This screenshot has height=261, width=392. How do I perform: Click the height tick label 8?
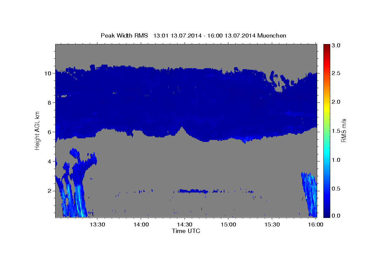pyautogui.click(x=49, y=102)
